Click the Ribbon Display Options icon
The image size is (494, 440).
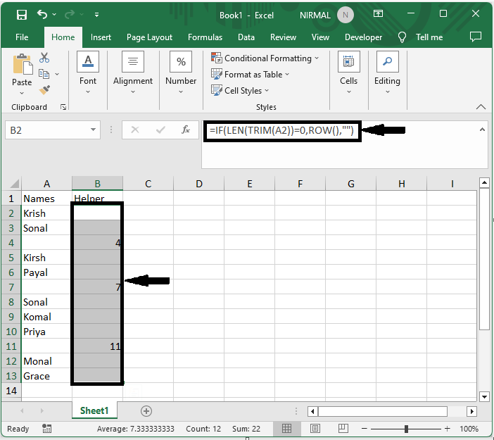pyautogui.click(x=378, y=13)
